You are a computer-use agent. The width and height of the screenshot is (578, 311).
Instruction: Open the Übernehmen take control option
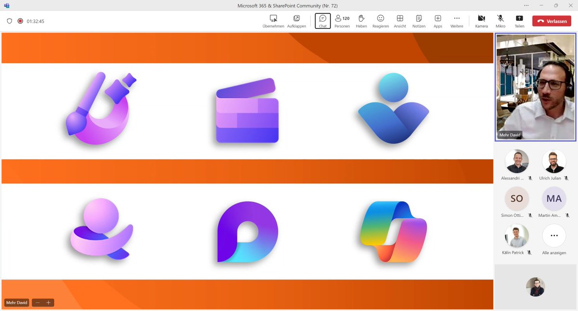[273, 21]
